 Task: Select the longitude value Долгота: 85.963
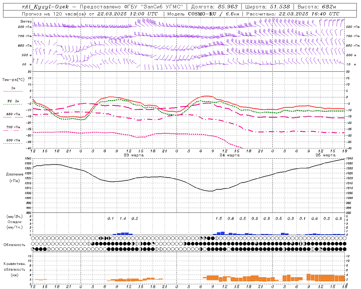click(214, 7)
